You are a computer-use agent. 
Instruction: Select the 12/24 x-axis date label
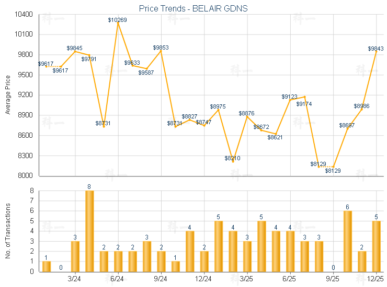(x=203, y=279)
